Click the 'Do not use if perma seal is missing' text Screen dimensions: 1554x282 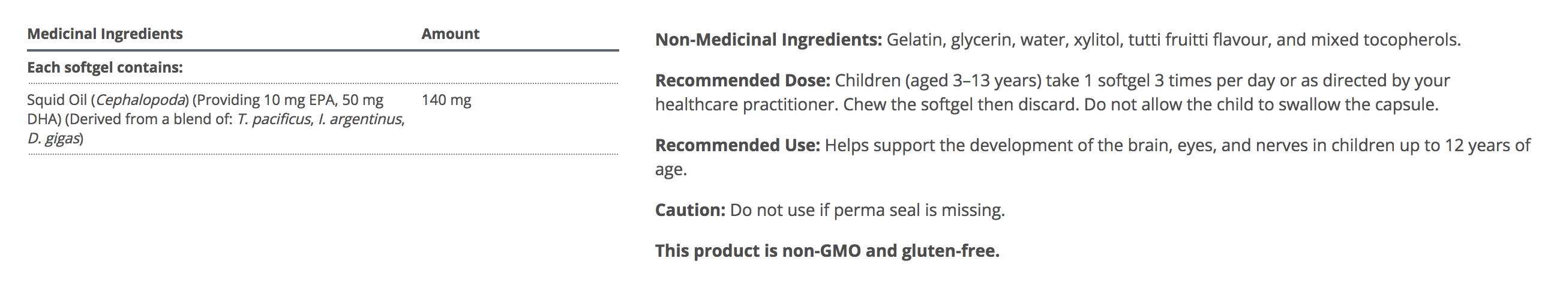[x=867, y=210]
